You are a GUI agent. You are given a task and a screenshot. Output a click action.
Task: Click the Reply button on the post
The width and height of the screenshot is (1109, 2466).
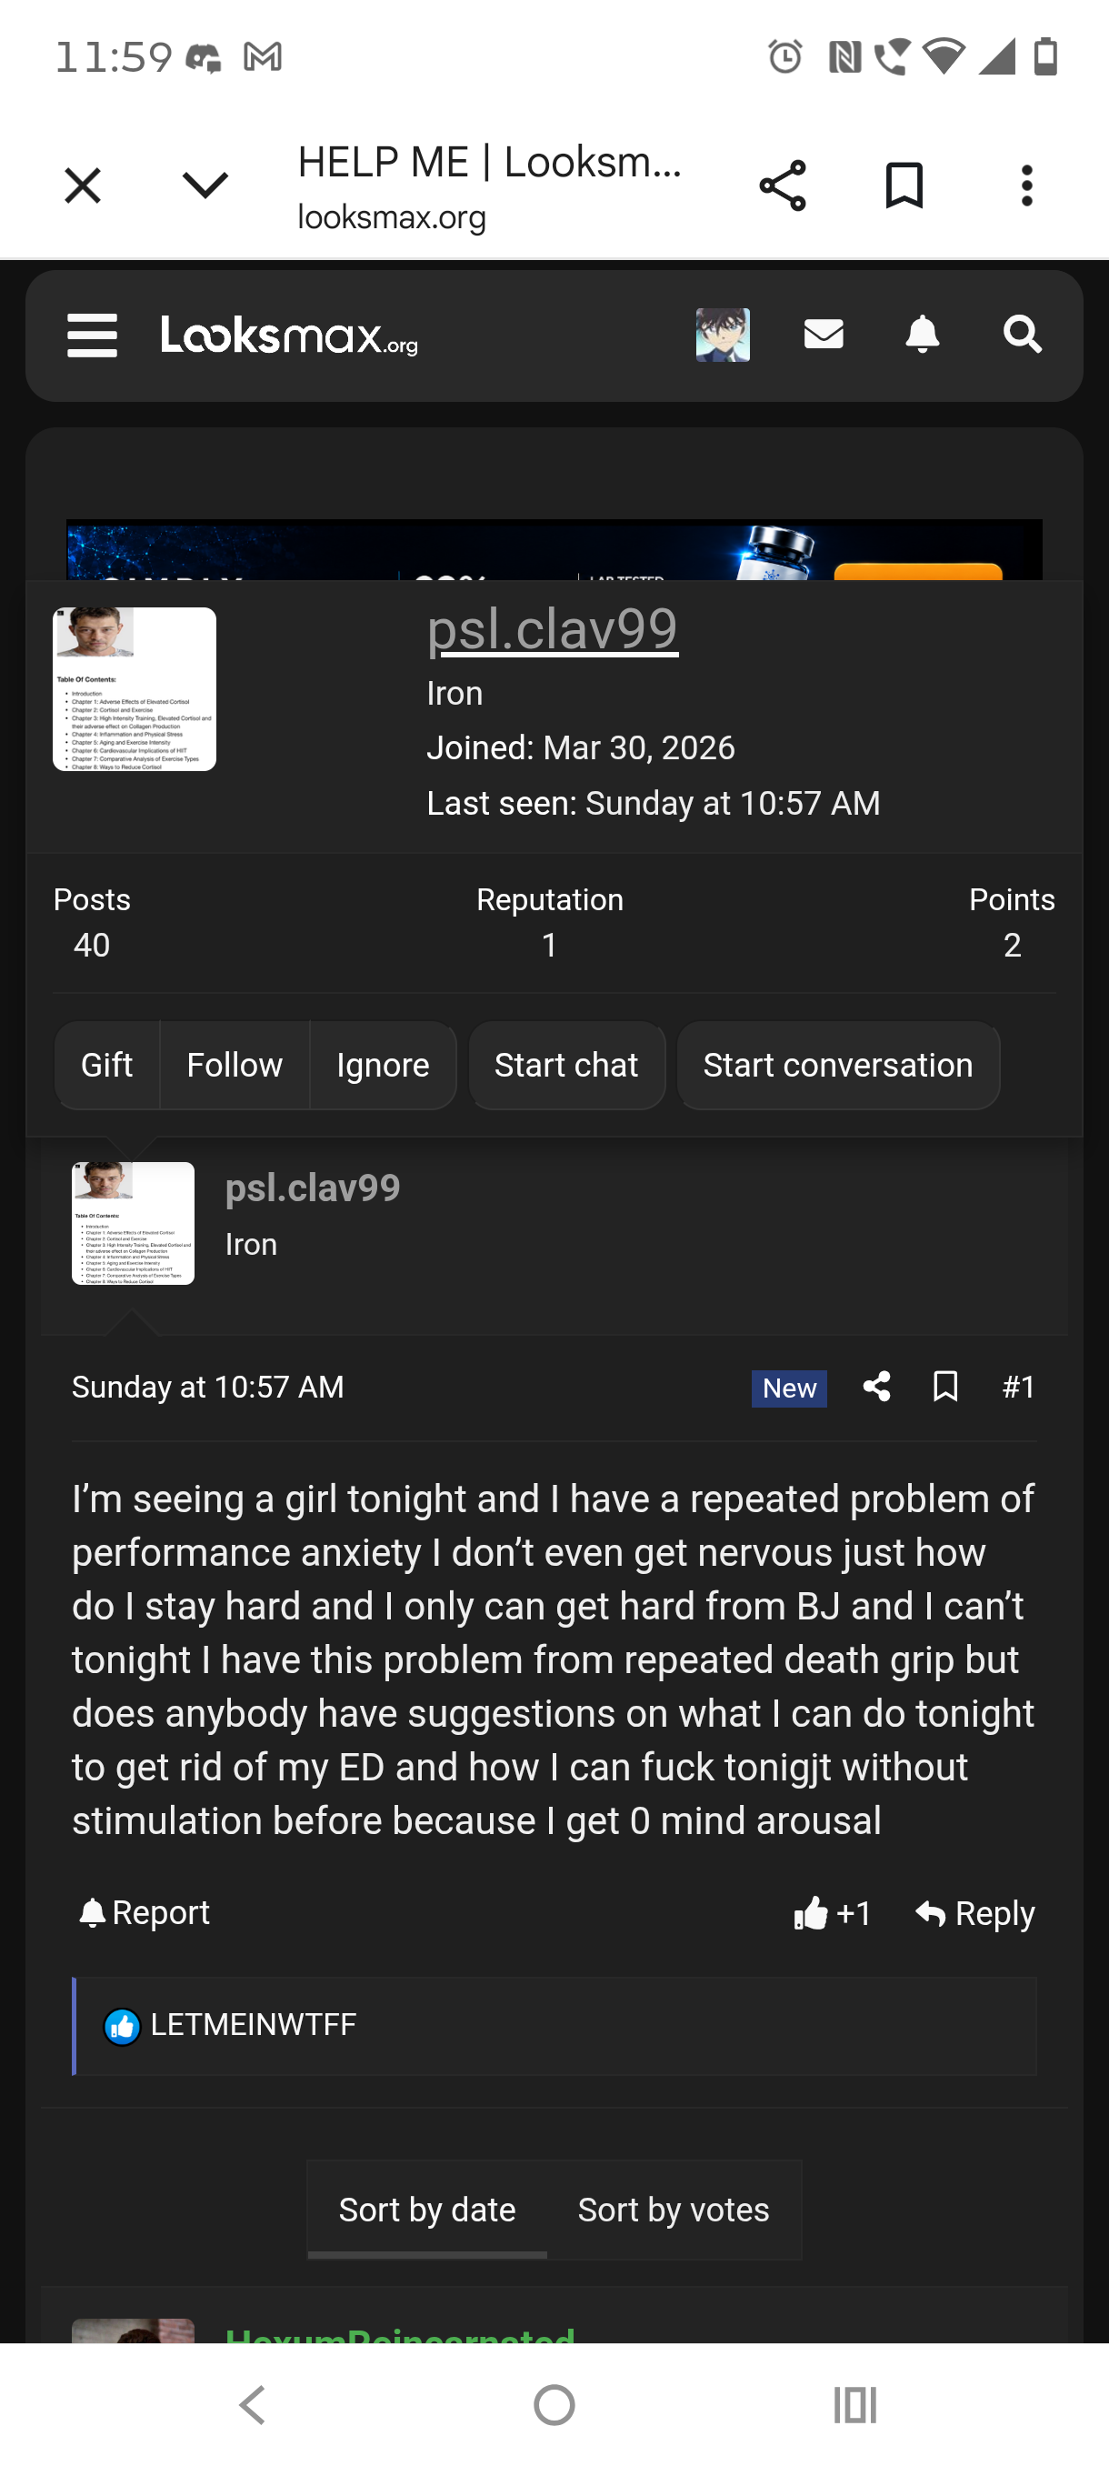(x=974, y=1912)
